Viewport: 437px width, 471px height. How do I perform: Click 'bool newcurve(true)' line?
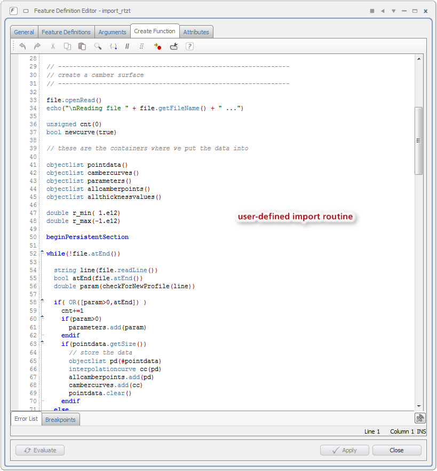click(x=82, y=132)
